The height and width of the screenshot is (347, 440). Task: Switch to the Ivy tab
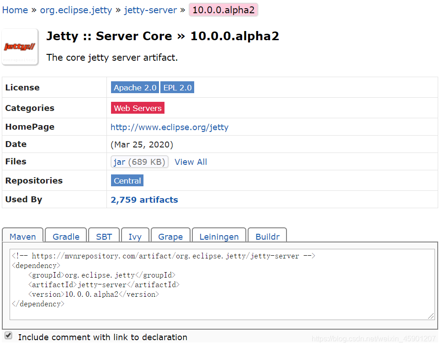[135, 236]
